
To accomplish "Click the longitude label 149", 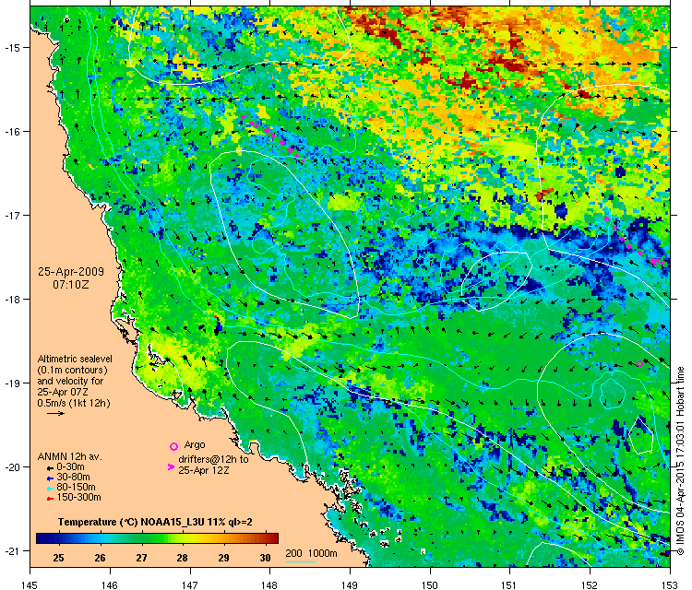I will pyautogui.click(x=350, y=584).
